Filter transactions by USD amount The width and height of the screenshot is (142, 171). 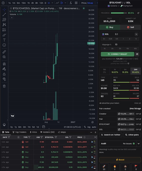pos(41,137)
